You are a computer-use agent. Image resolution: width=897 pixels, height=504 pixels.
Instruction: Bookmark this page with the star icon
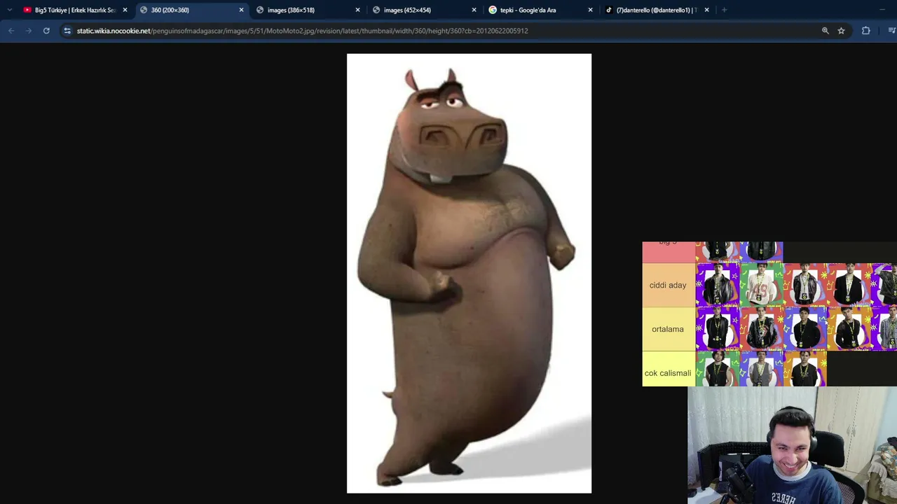[x=841, y=31]
